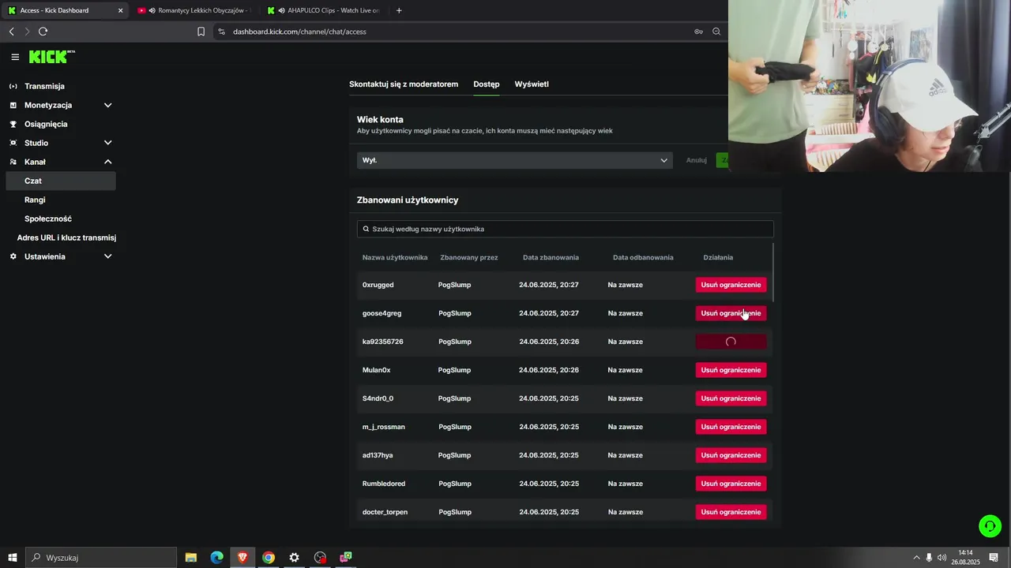This screenshot has width=1011, height=568.
Task: Click the banned users list scrollbar
Action: click(772, 272)
